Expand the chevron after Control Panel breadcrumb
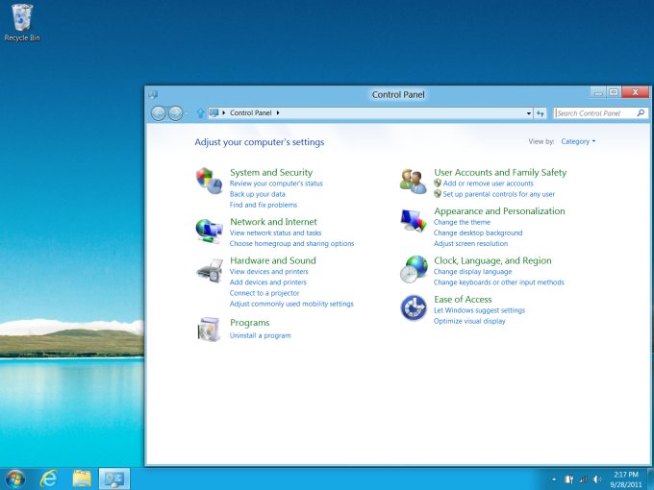654x490 pixels. (278, 113)
